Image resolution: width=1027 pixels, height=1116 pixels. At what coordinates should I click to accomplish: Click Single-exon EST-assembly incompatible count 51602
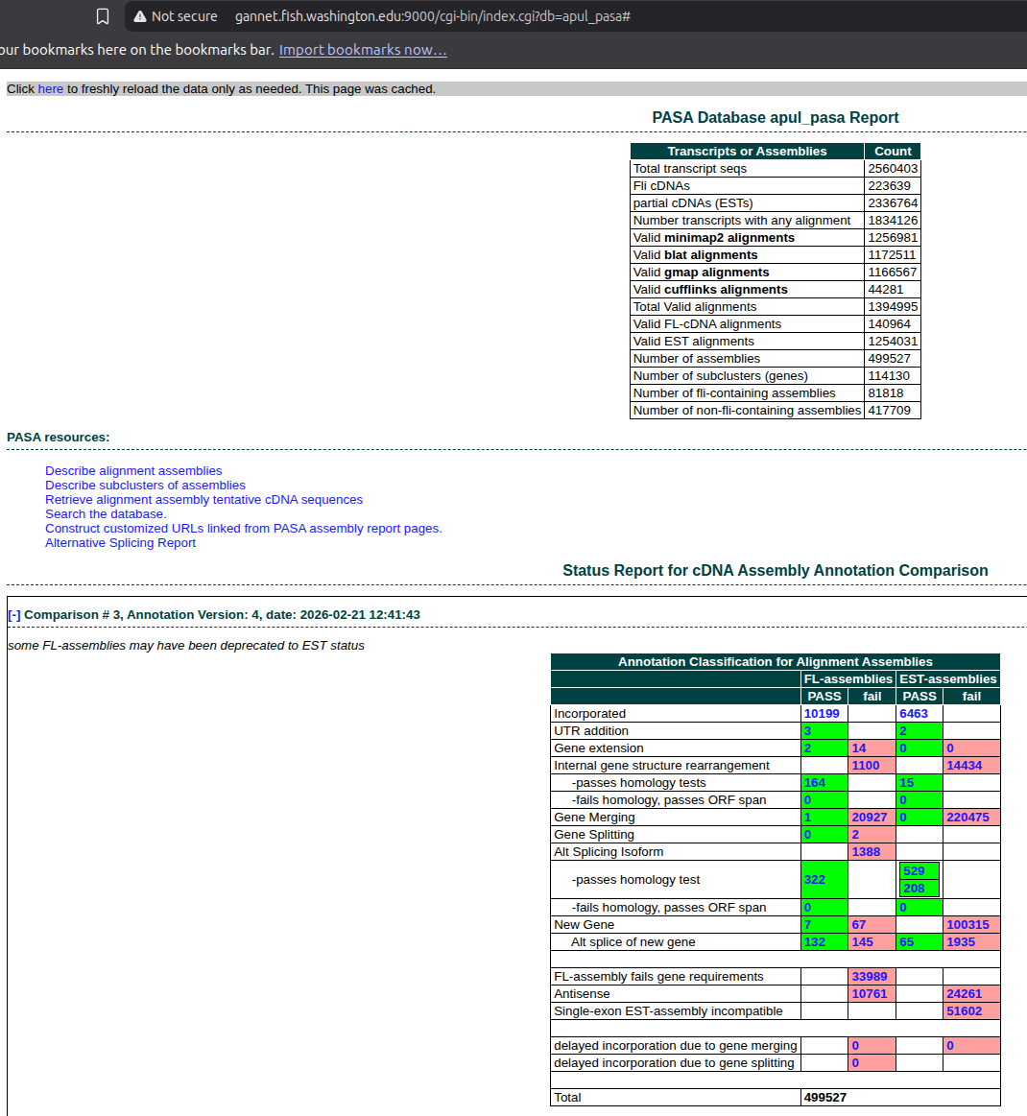tap(964, 1011)
